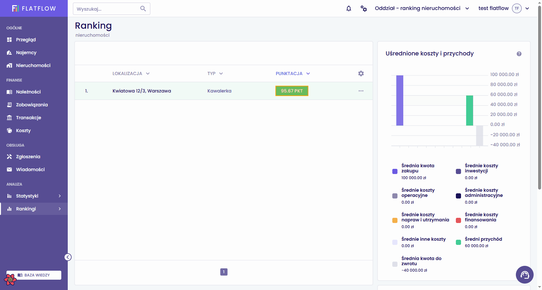
Task: Open the settings gears icon in header
Action: click(x=364, y=8)
